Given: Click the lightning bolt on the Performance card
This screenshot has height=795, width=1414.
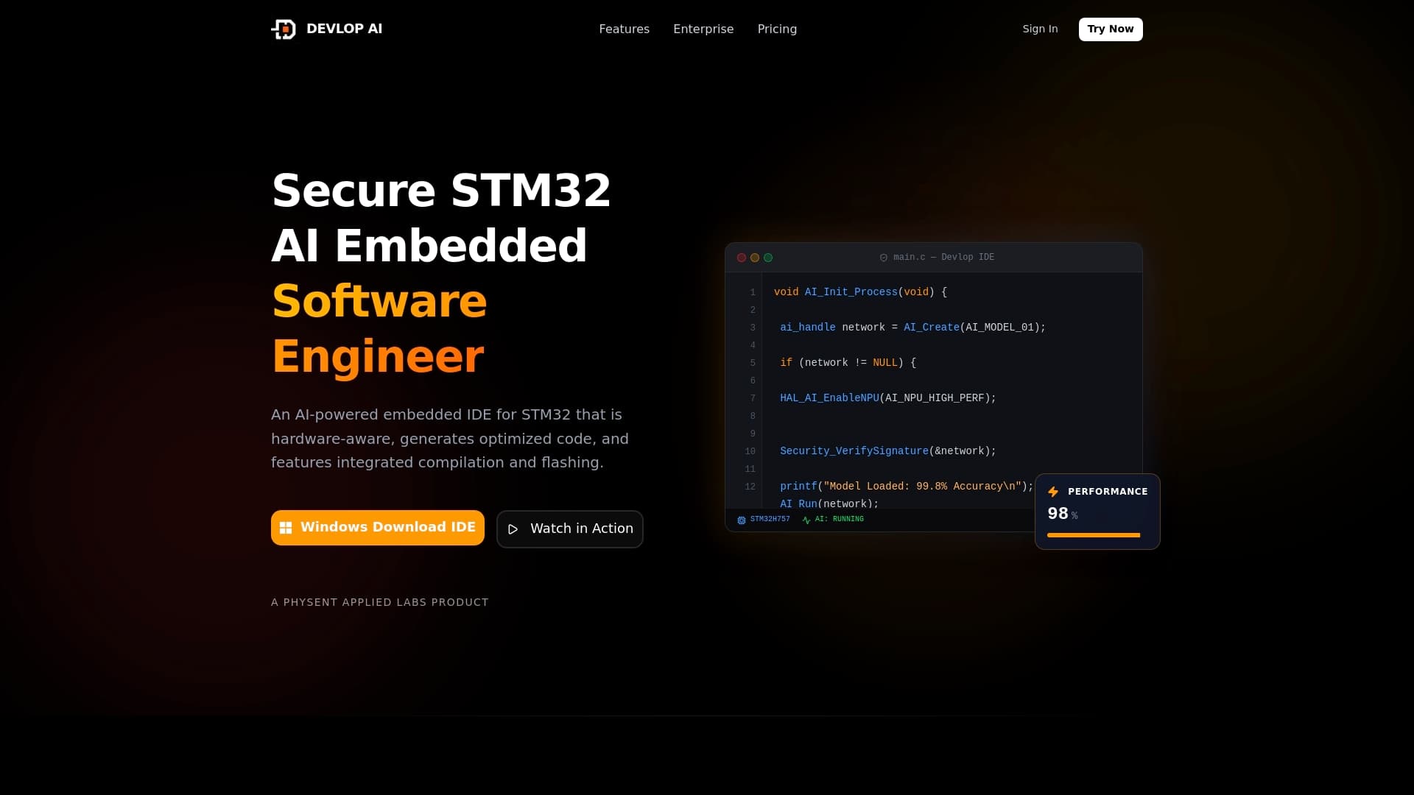Looking at the screenshot, I should coord(1053,492).
